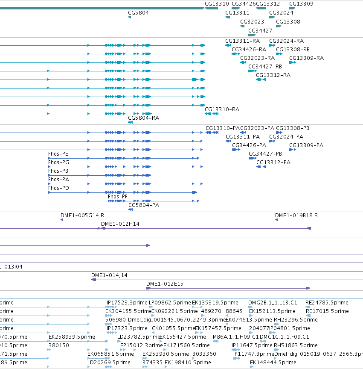The width and height of the screenshot is (363, 369).
Task: Click the CG13311 gene label
Action: coord(237,13)
